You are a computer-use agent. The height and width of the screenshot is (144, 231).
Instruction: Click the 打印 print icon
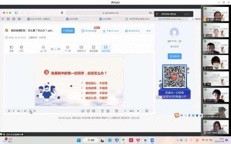pyautogui.click(x=22, y=48)
